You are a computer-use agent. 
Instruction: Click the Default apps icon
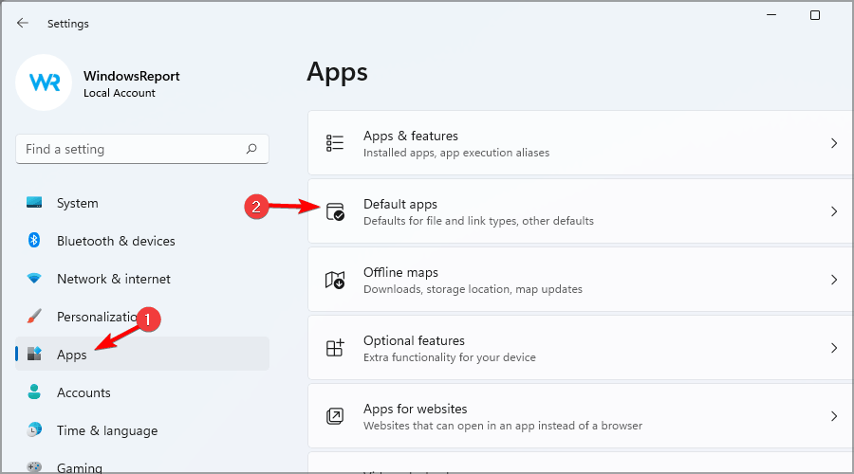[x=335, y=212]
